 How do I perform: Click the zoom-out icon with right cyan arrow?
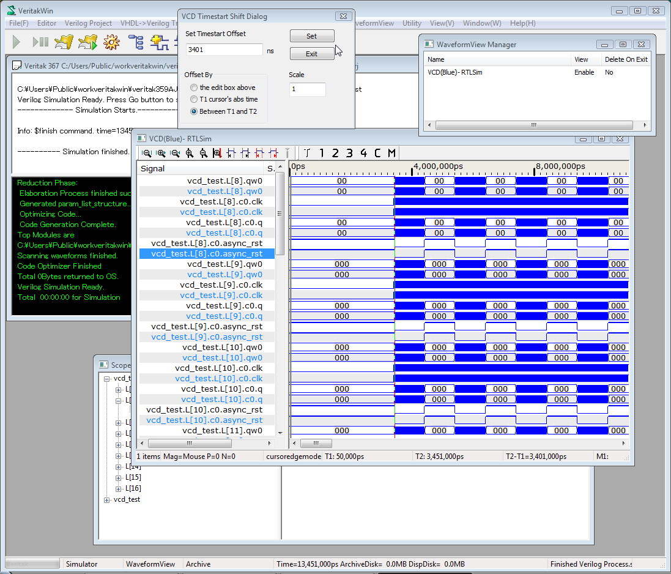(175, 153)
